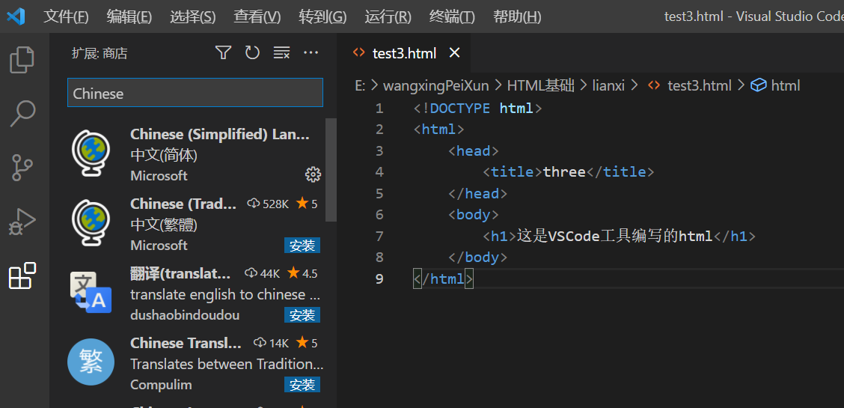Viewport: 844px width, 408px height.
Task: Install the 翻译 translate extension
Action: (302, 315)
